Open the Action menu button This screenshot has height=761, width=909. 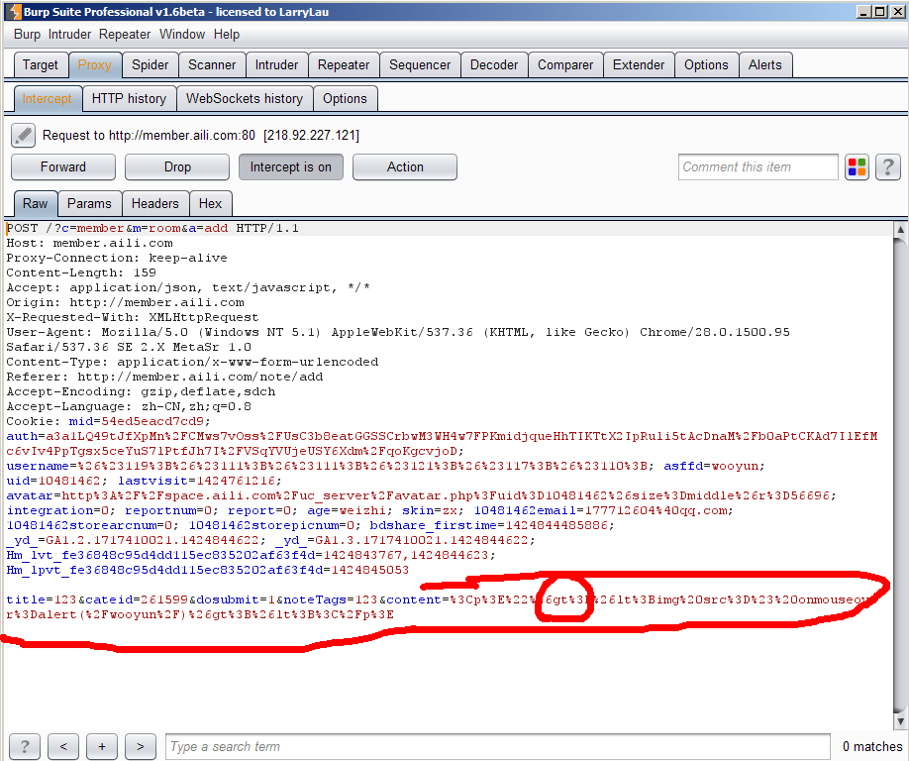point(405,167)
